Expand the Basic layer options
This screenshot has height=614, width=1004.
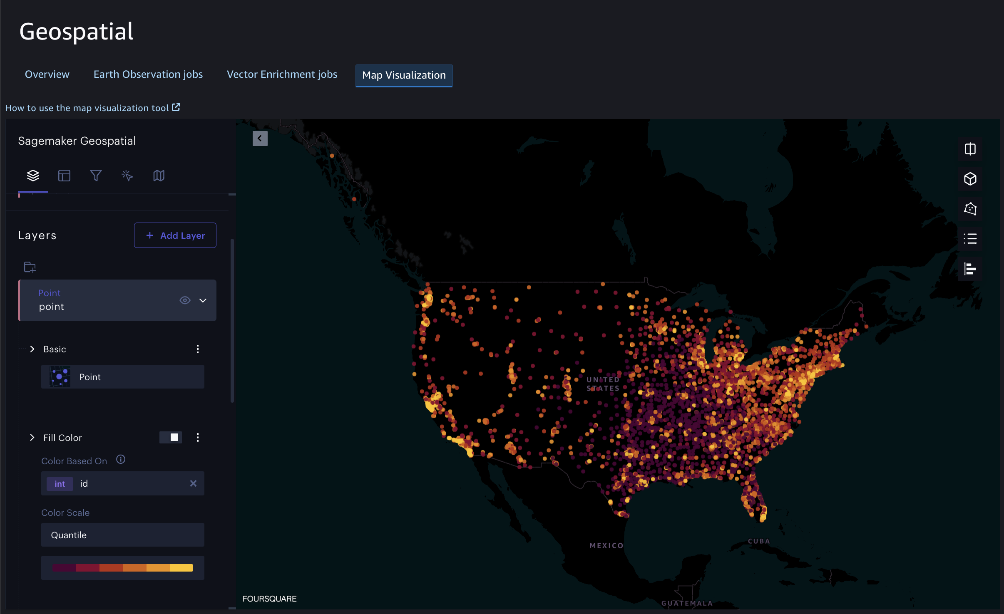pos(32,349)
